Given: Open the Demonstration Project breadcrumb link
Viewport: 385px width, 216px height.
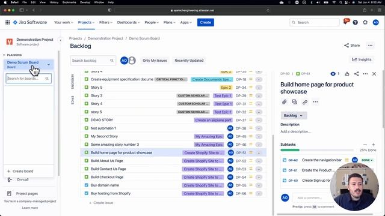Looking at the screenshot, I should click(x=105, y=38).
